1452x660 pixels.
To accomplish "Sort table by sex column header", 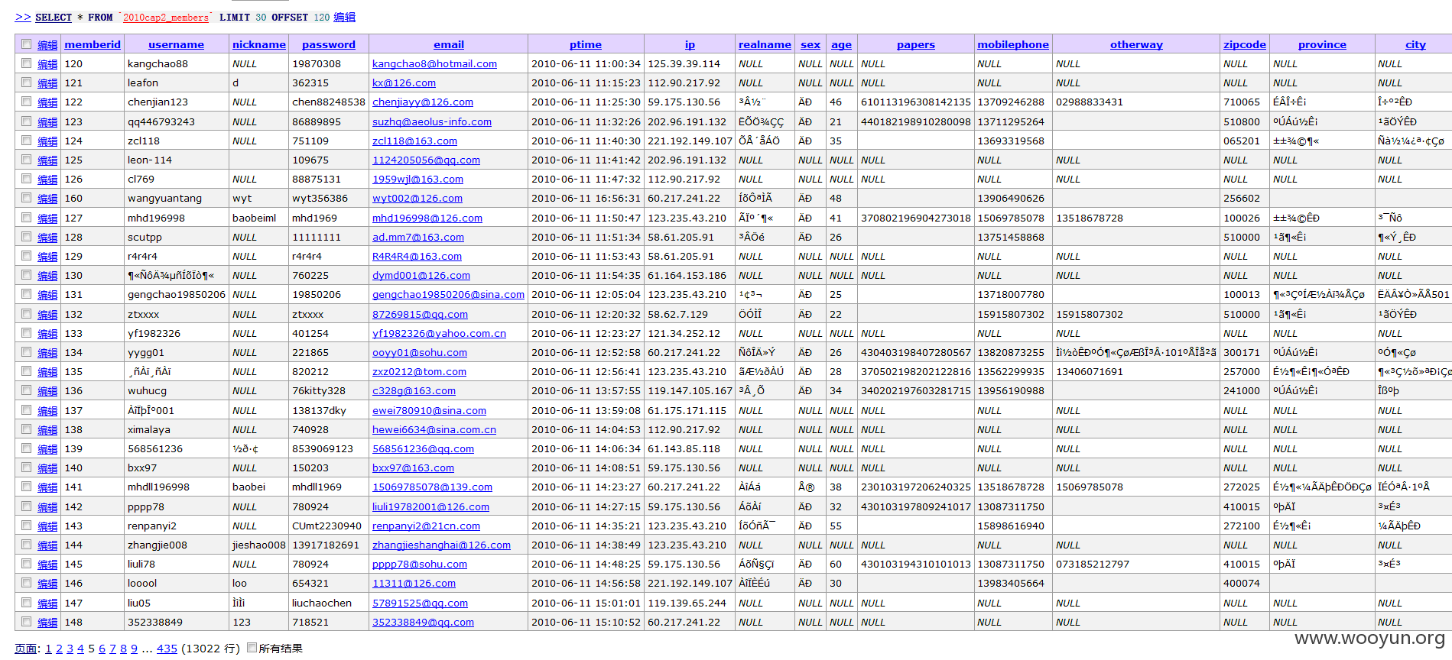I will point(810,45).
